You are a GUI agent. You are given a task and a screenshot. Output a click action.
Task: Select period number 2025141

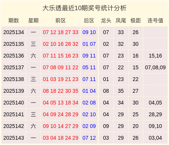tap(14, 114)
